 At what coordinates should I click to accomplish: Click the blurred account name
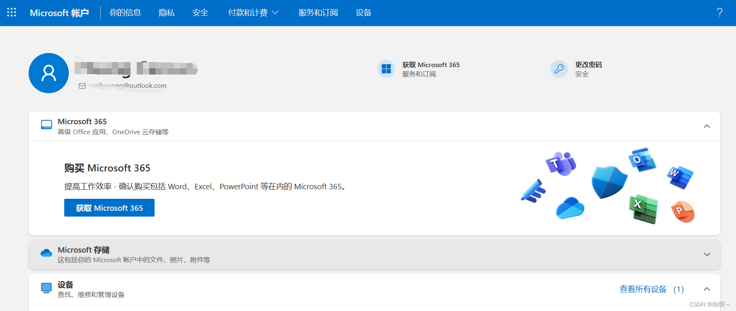pyautogui.click(x=136, y=69)
